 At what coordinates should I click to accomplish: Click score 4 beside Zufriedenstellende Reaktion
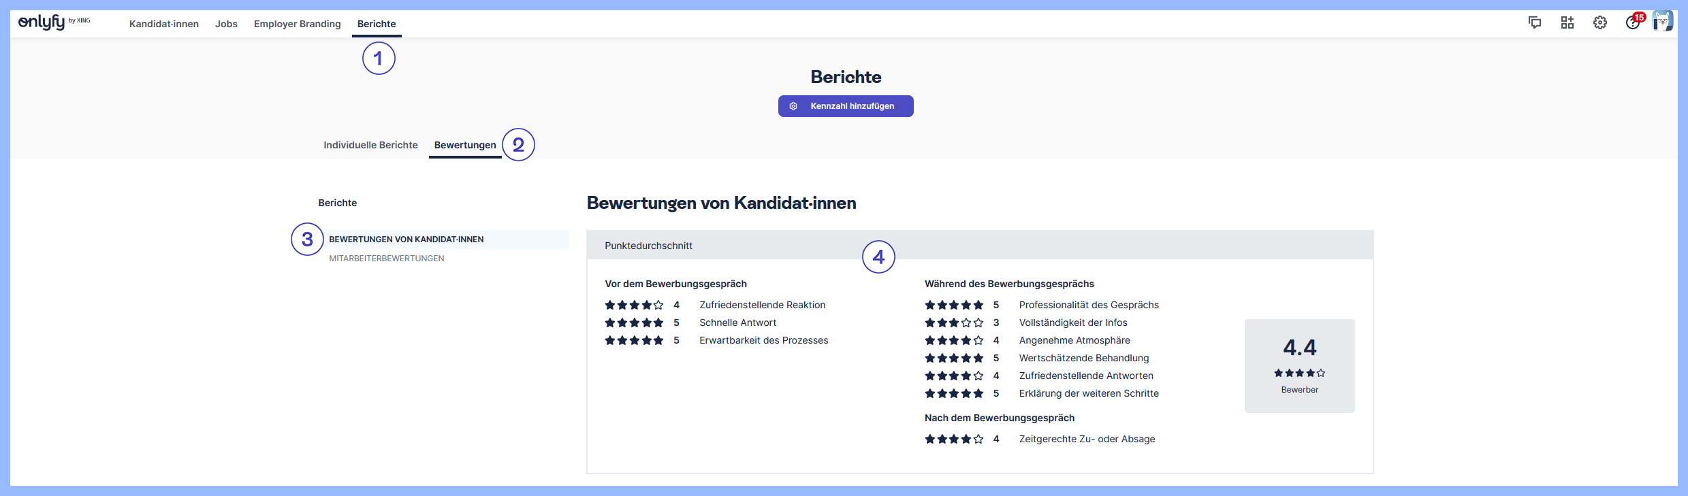tap(676, 305)
